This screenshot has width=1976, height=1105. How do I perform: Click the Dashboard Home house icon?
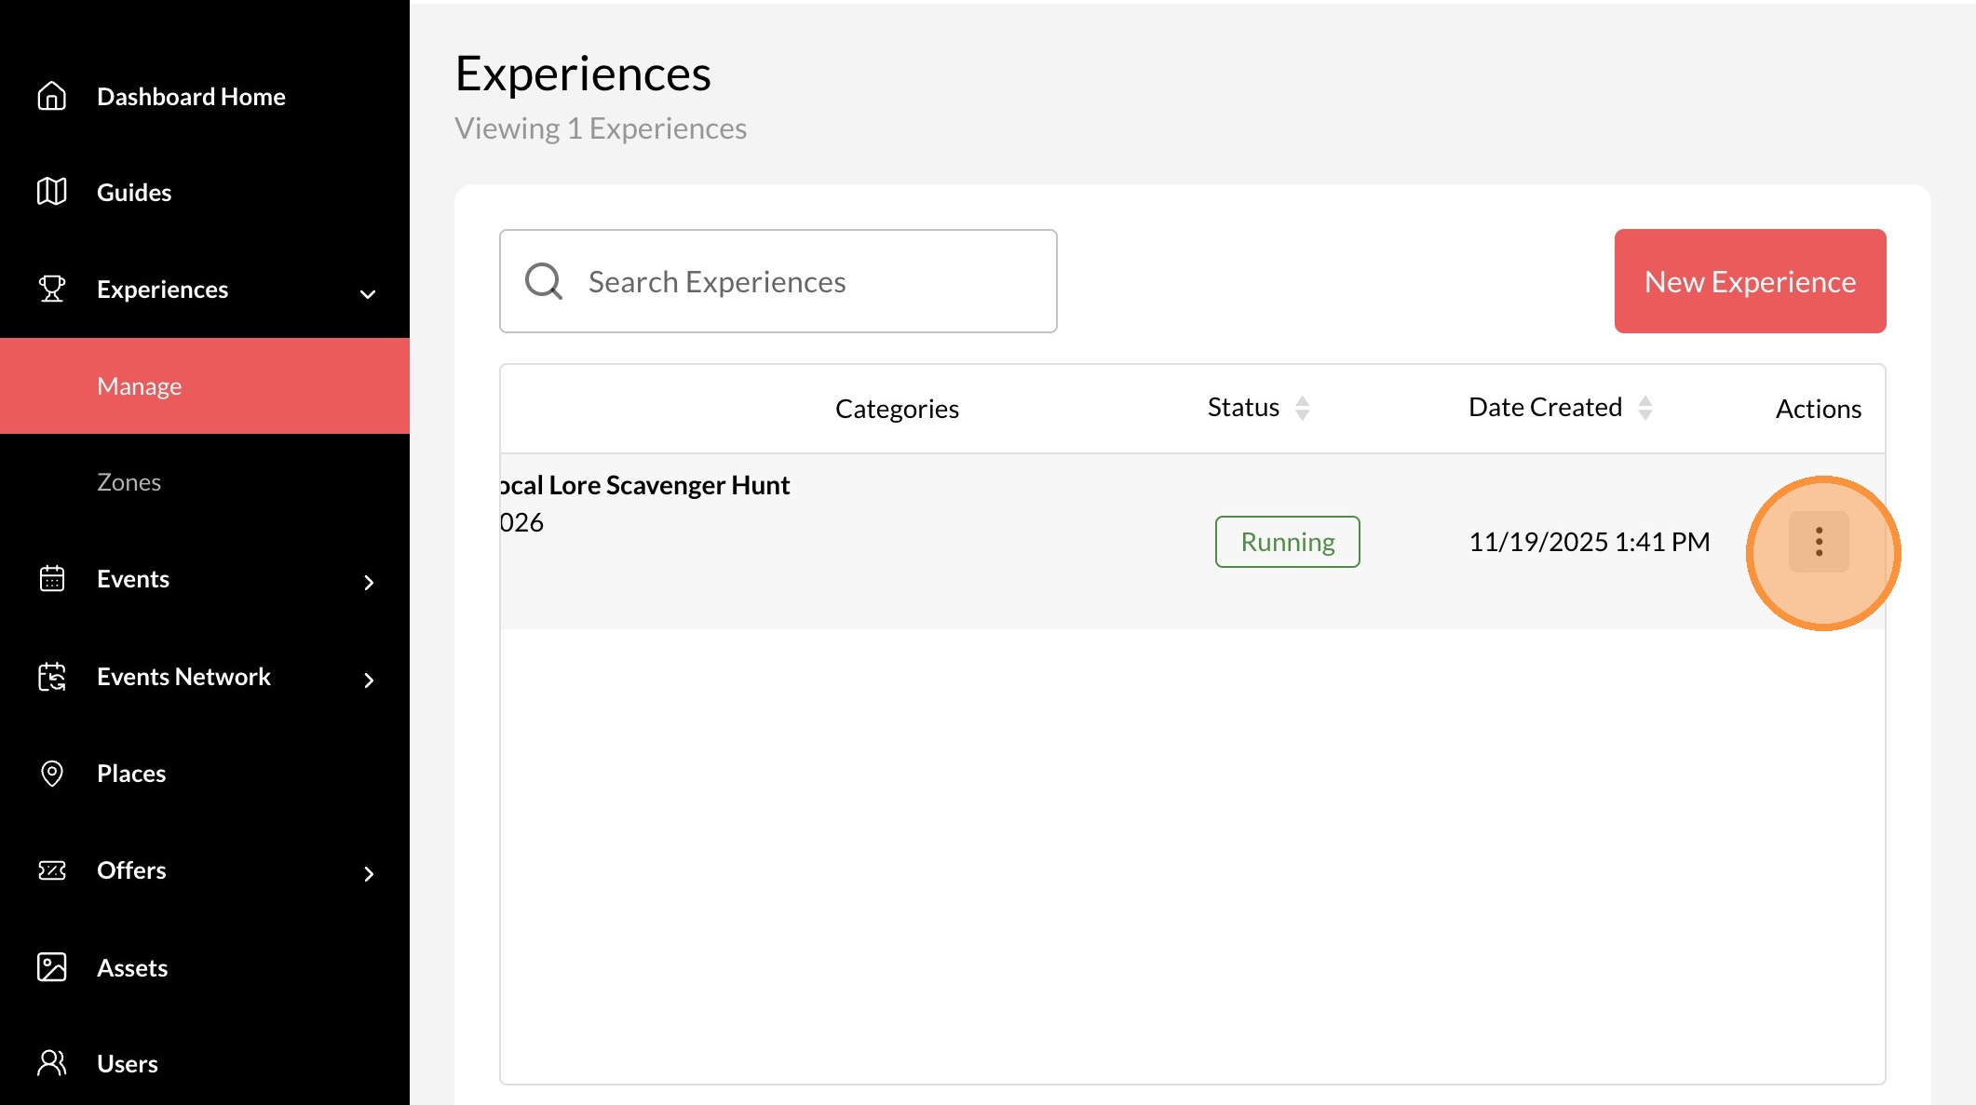52,96
